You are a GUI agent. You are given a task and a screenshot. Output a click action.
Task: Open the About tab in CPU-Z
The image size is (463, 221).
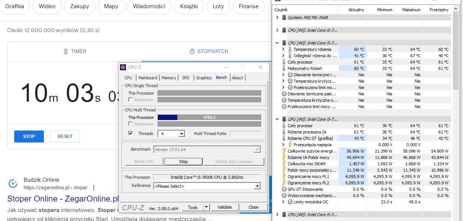click(237, 78)
